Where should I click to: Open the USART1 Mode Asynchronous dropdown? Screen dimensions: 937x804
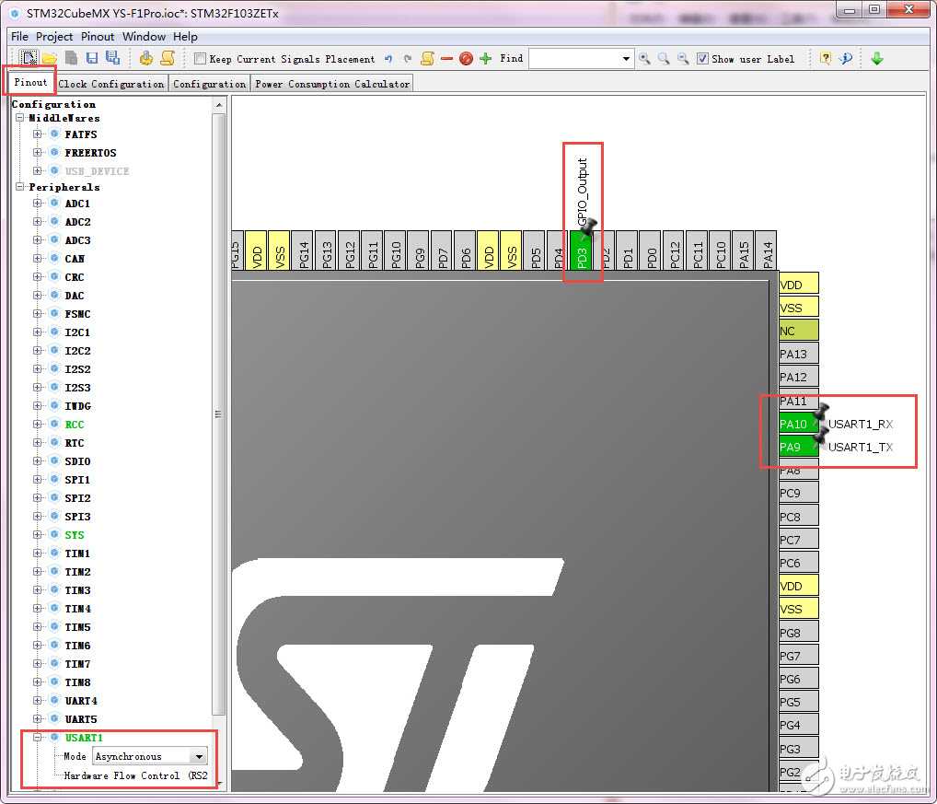click(199, 756)
